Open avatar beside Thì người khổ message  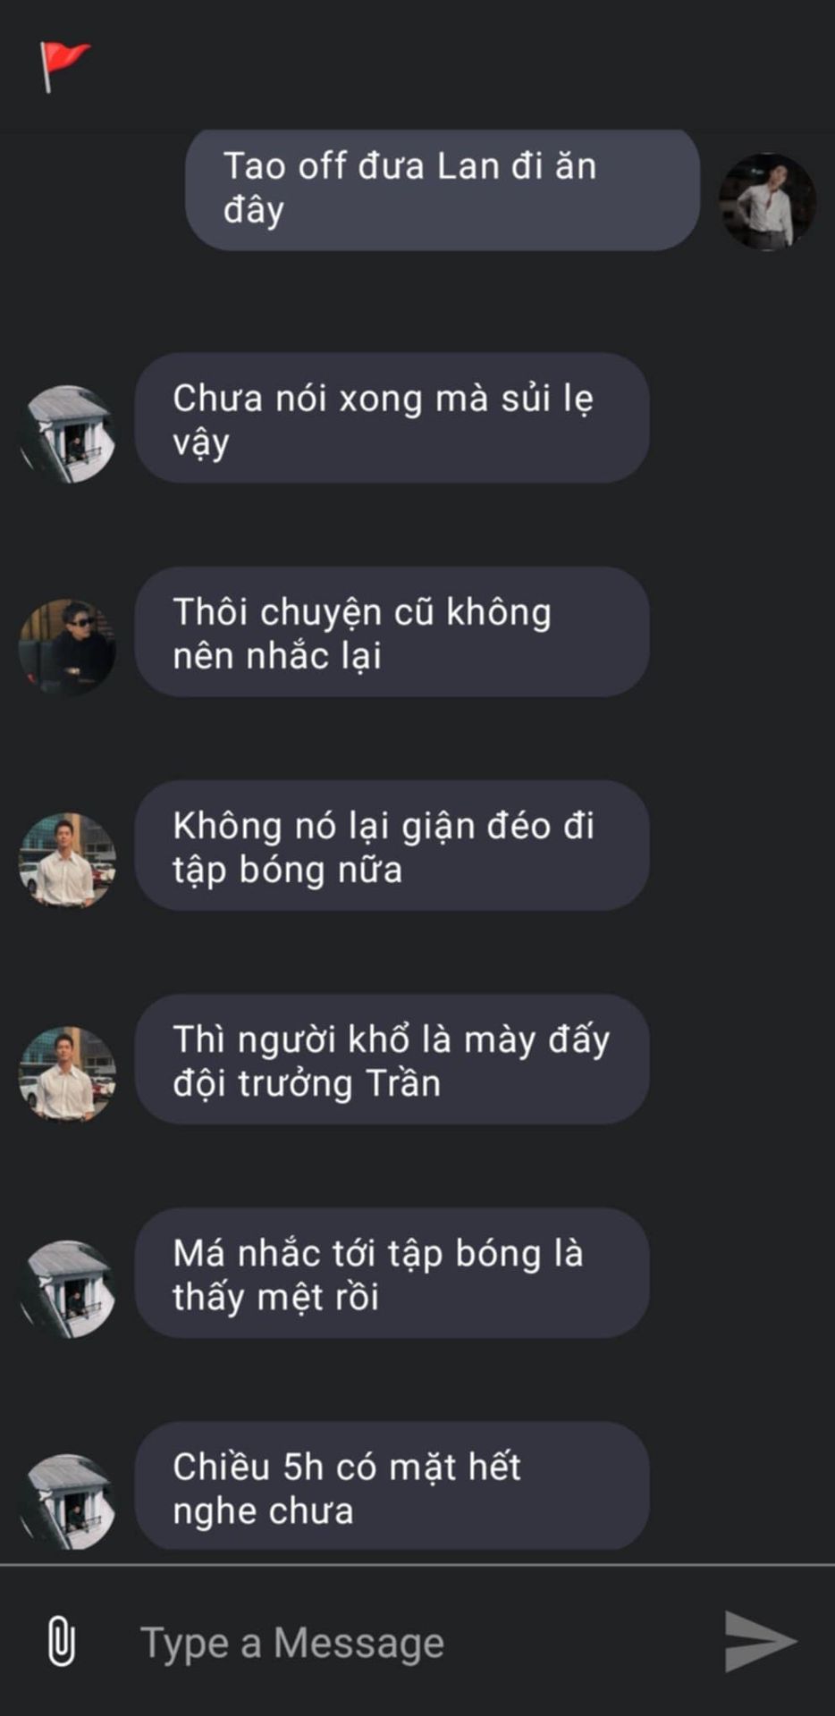tap(67, 1074)
